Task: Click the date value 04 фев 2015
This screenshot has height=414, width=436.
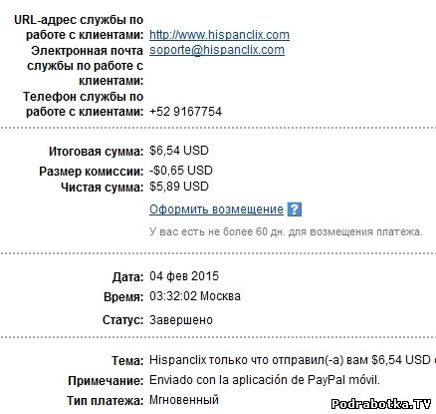Action: [x=184, y=276]
